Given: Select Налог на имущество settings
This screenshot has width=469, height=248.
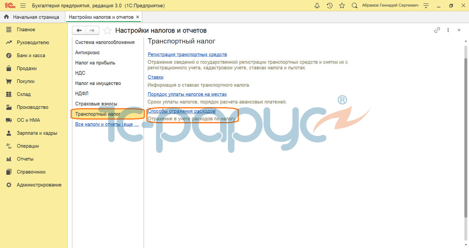Looking at the screenshot, I should click(x=98, y=83).
